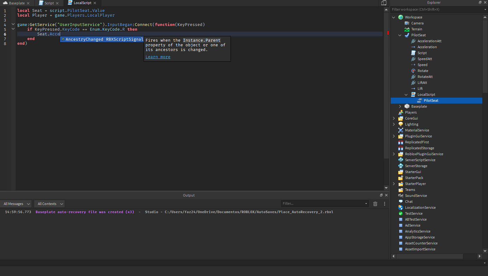Click the Learn more link in the tooltip

158,57
